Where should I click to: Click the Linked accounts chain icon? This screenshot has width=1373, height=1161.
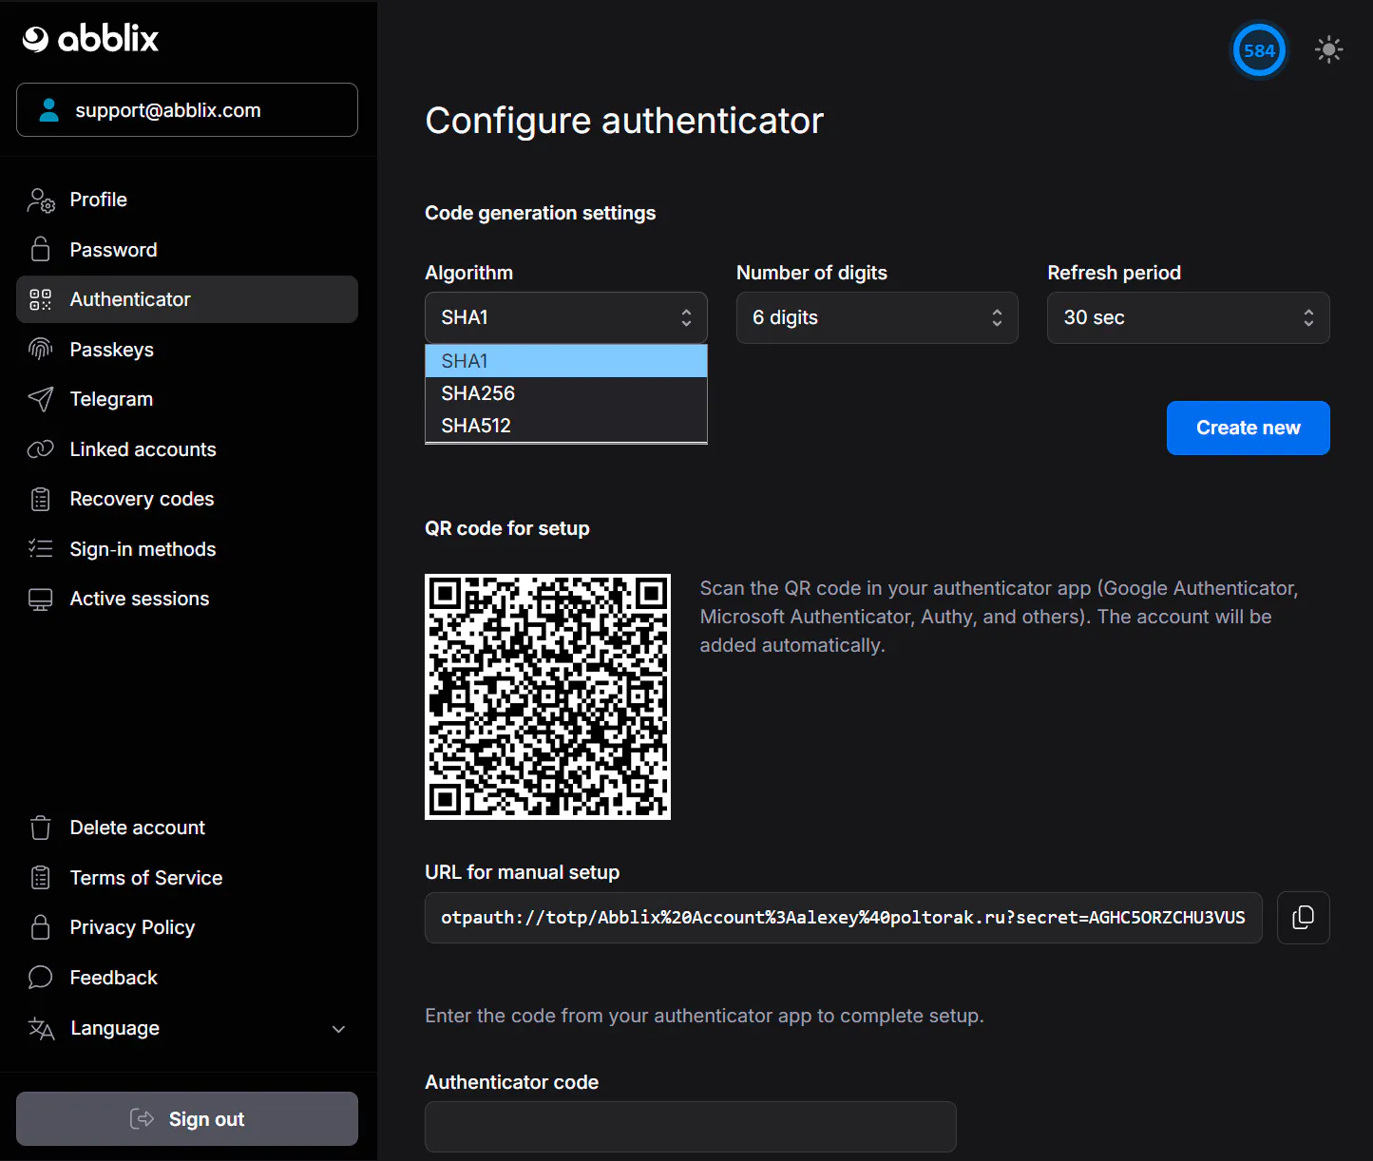[x=40, y=449]
